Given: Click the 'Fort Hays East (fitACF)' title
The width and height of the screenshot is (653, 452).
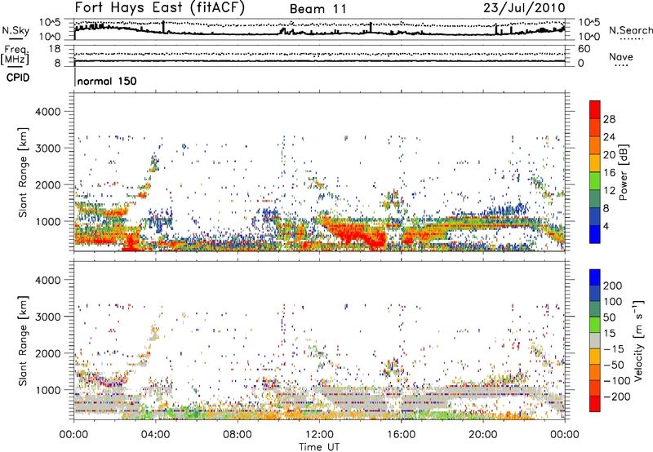Looking at the screenshot, I should tap(160, 8).
